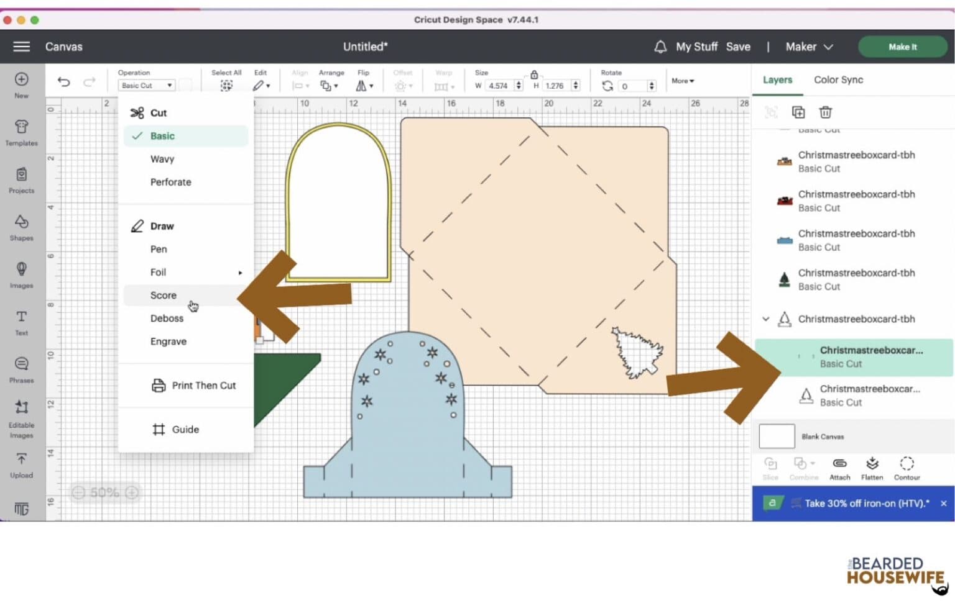Click the width size input field
955x606 pixels.
(499, 86)
